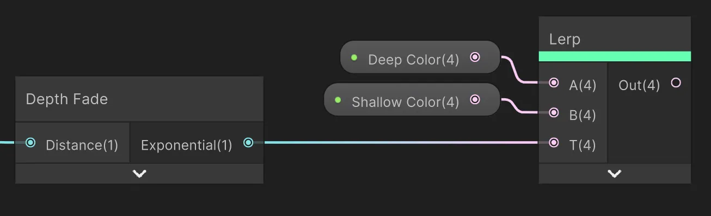Viewport: 711px width, 216px height.
Task: Expand the Depth Fade node chevron
Action: click(139, 174)
